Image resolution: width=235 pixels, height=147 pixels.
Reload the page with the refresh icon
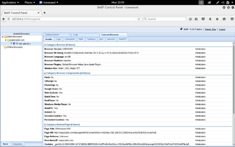click(x=139, y=19)
